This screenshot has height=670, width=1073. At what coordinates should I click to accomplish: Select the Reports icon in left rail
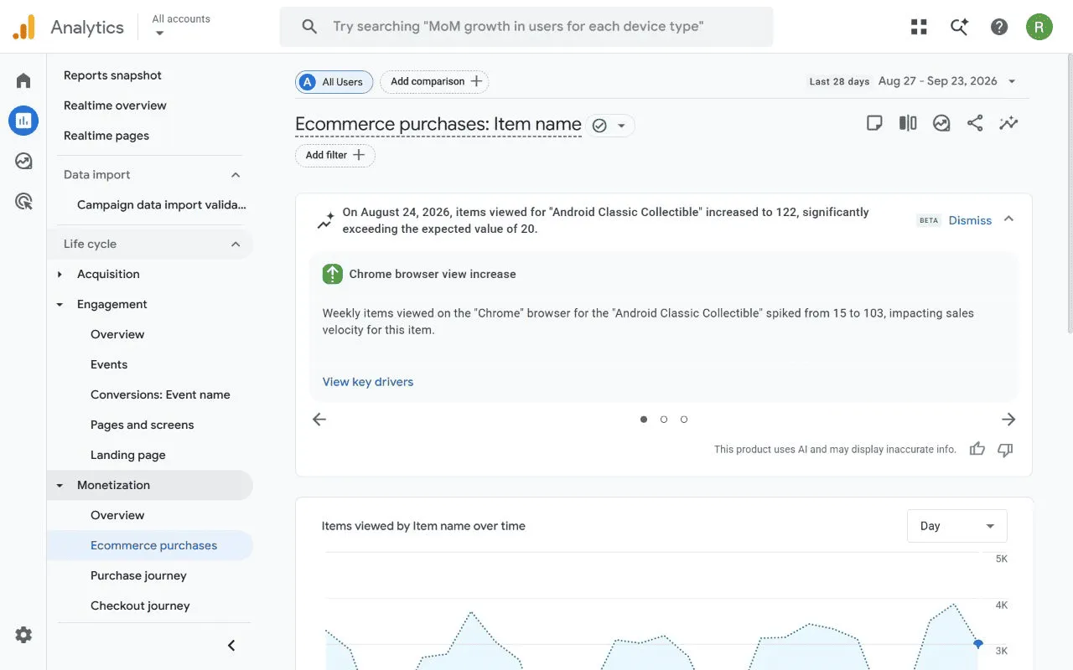coord(23,121)
